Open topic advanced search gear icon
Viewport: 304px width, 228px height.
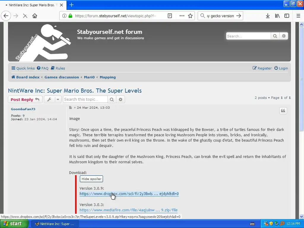point(121,99)
